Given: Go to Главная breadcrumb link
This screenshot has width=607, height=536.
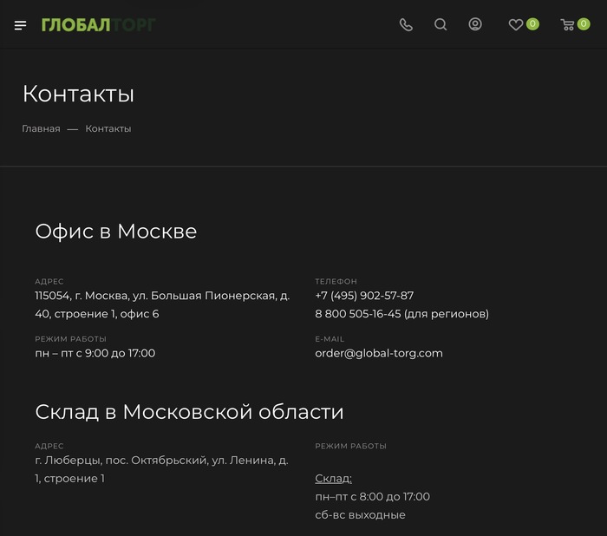Looking at the screenshot, I should tap(41, 128).
